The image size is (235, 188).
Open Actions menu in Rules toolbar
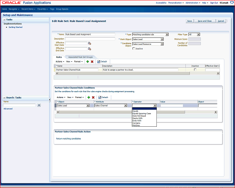tap(60, 61)
